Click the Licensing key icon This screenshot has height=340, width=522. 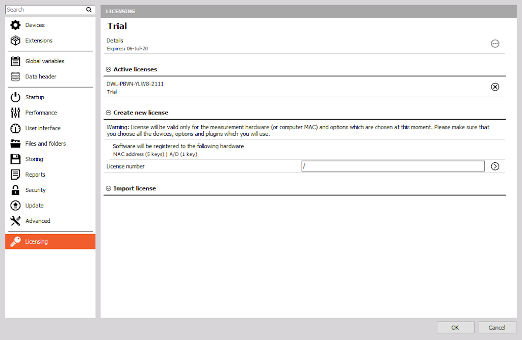click(x=15, y=242)
